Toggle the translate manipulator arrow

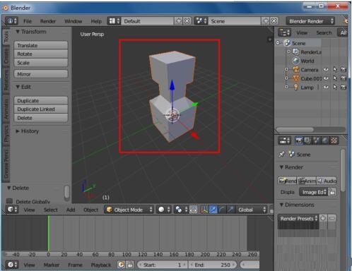coord(213,210)
